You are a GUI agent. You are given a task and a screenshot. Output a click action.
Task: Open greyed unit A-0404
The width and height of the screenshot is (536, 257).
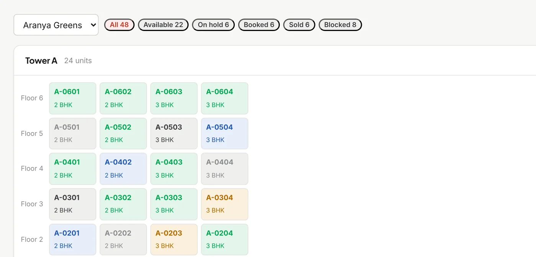point(225,169)
